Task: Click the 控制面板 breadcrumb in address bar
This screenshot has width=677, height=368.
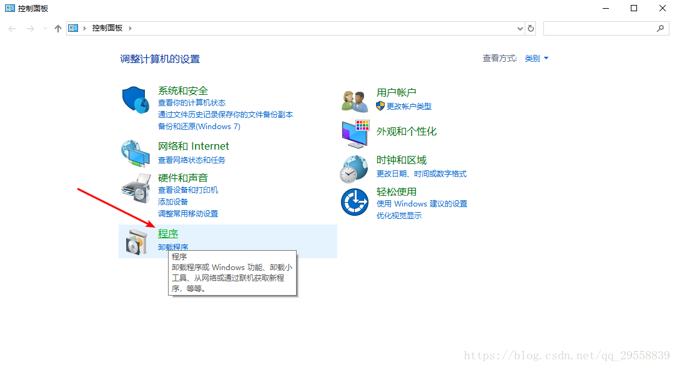Action: click(x=107, y=28)
